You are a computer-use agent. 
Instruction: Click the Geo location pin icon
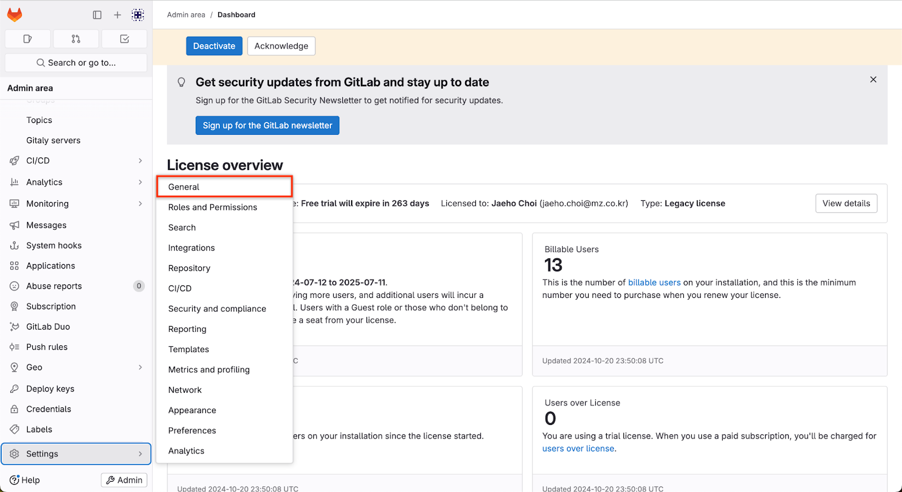[x=15, y=367]
